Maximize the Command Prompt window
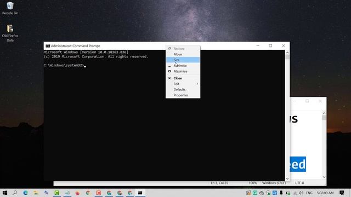Screen dimensions: 351x197 tap(270, 46)
